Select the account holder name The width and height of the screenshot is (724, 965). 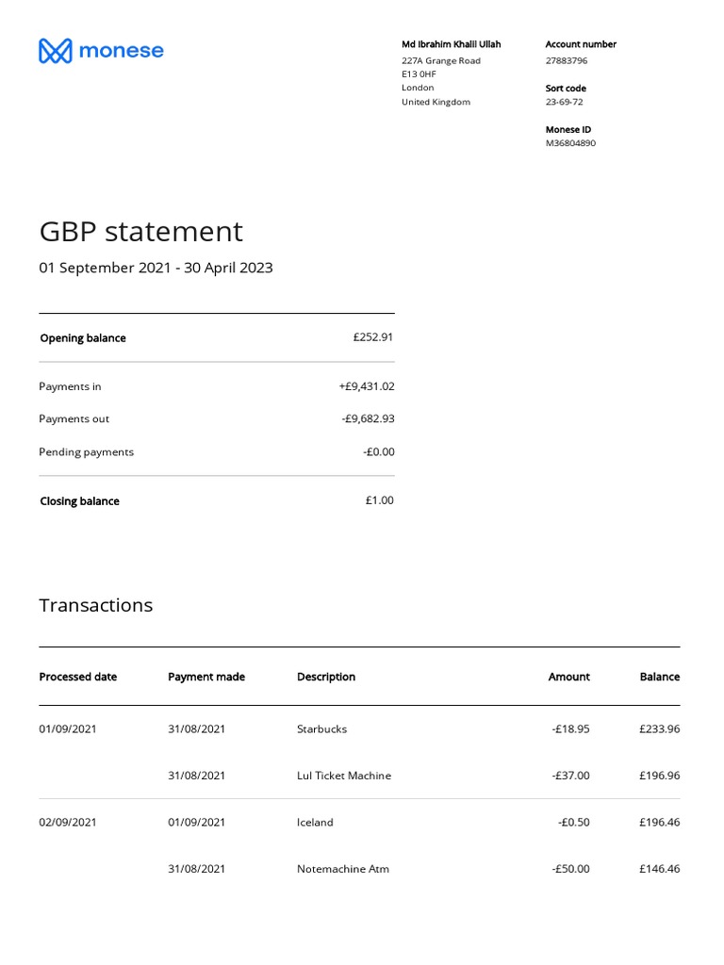(451, 44)
